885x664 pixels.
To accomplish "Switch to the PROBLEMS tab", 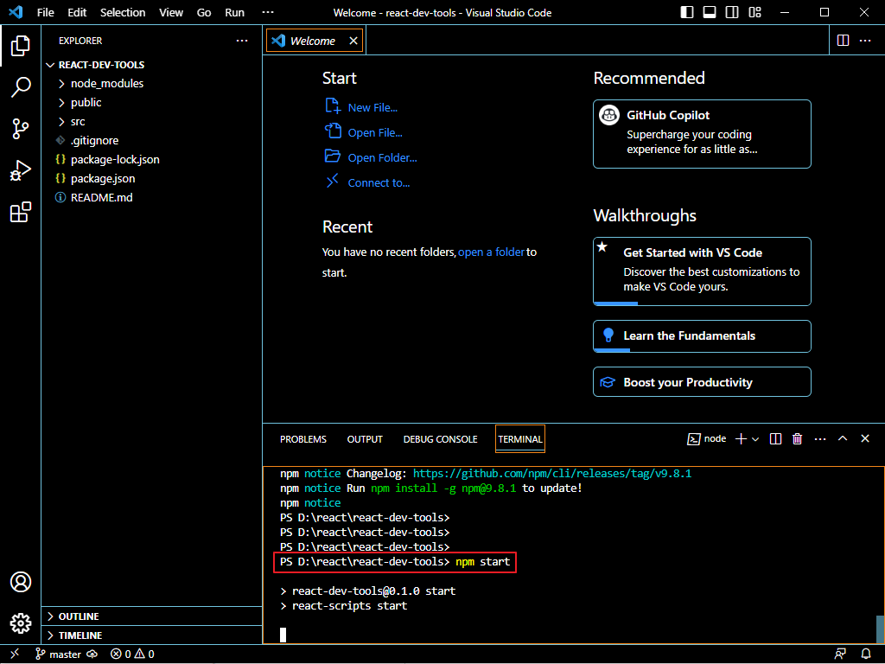I will point(303,439).
